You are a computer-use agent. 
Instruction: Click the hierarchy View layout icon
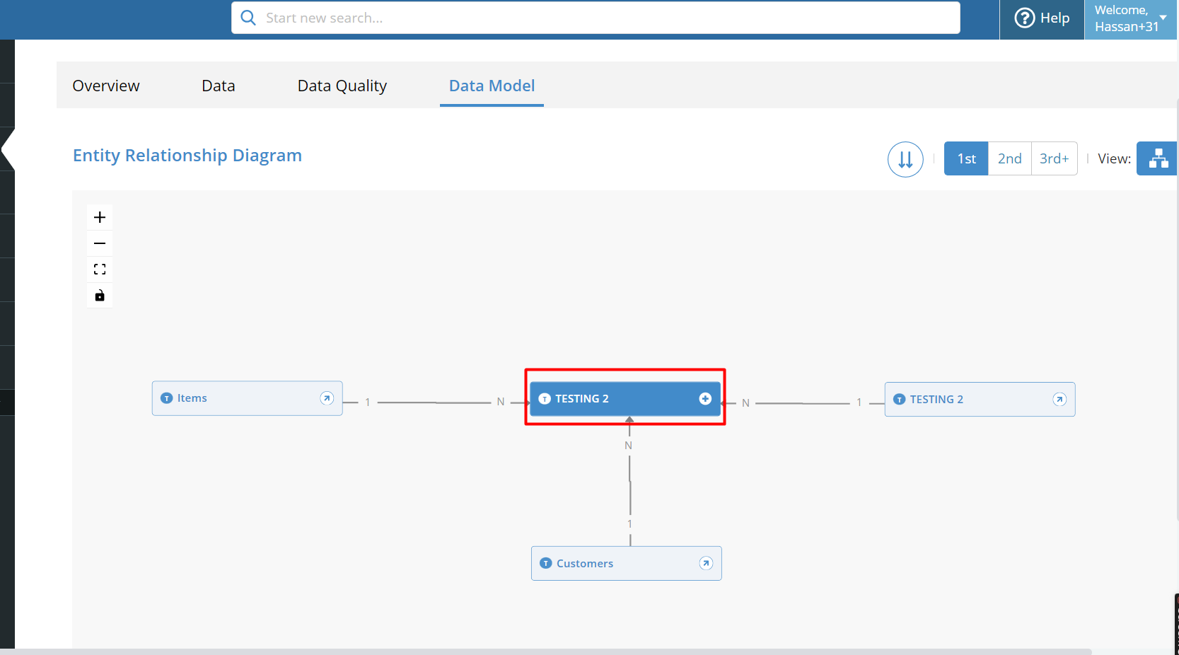tap(1157, 158)
